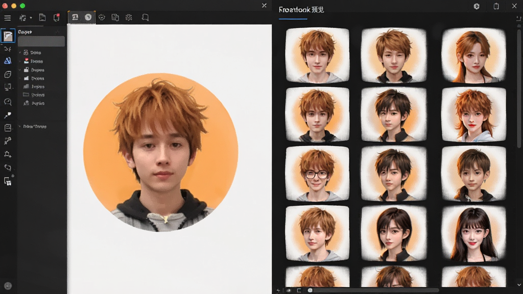Viewport: 523px width, 294px height.
Task: Close the editor pane with the top X
Action: pos(264,6)
